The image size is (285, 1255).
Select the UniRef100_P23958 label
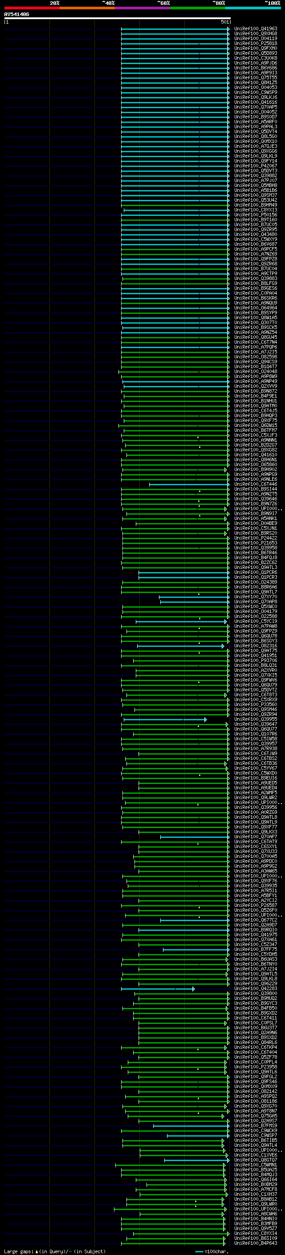255,1067
